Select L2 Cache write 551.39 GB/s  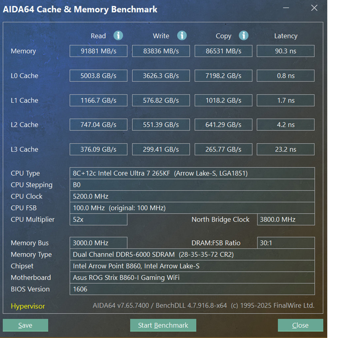click(x=161, y=124)
